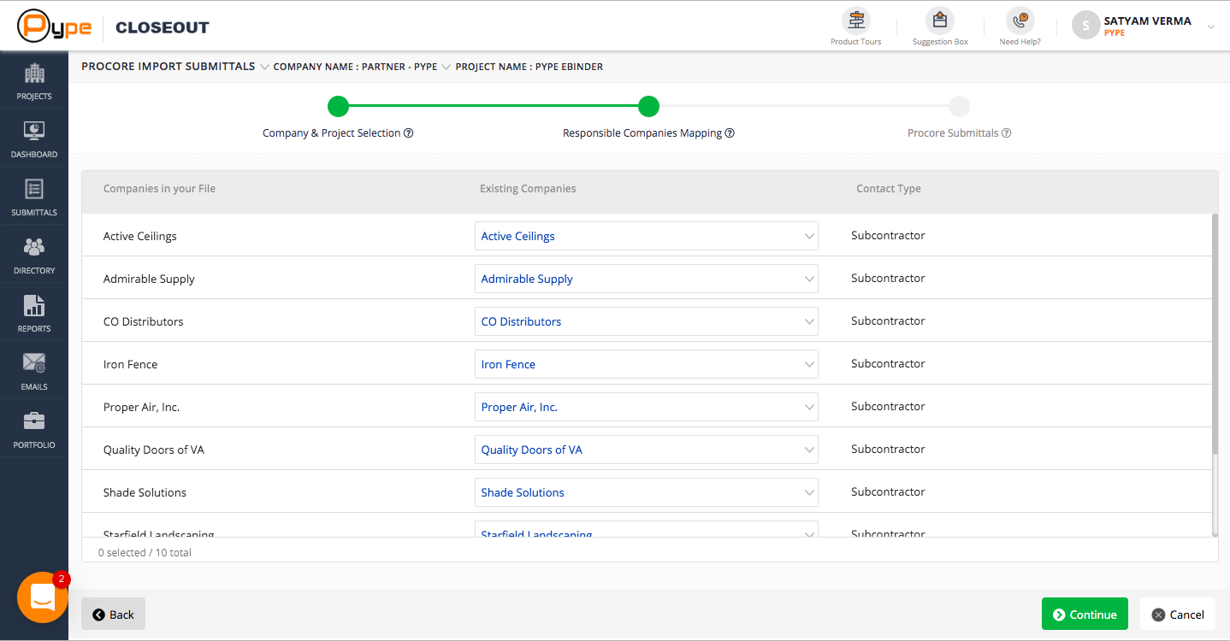Select the Company & Project Selection step
Viewport: 1230px width, 641px height.
click(x=339, y=107)
